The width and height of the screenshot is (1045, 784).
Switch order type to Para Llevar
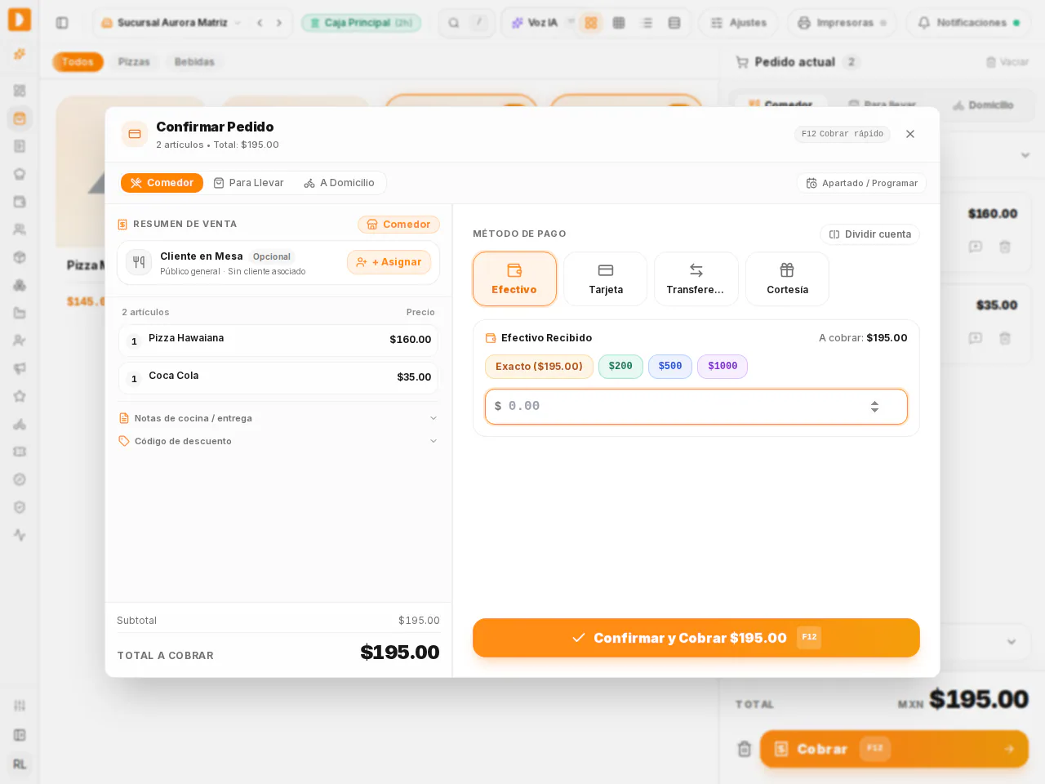[249, 183]
